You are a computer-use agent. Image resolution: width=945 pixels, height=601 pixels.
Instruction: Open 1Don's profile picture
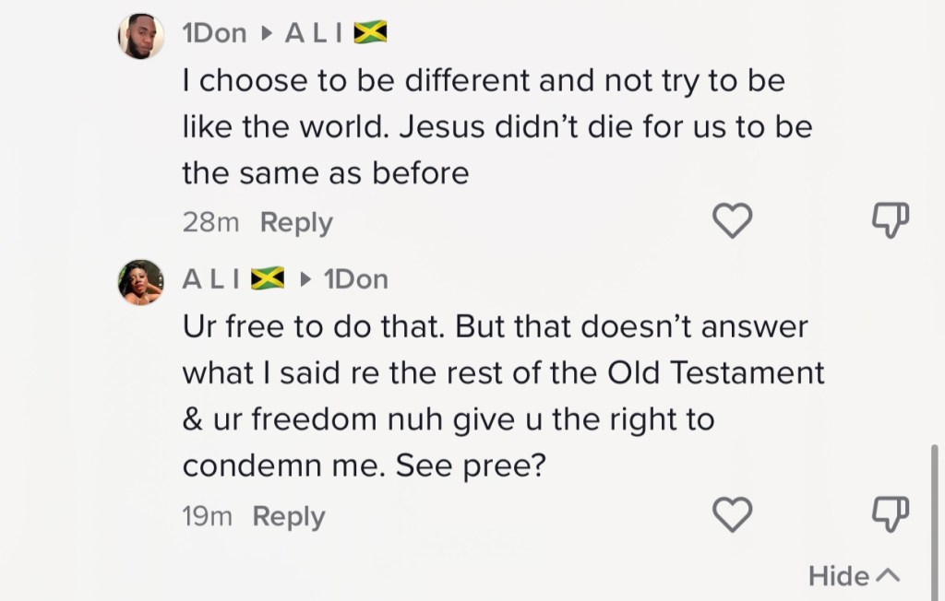141,37
